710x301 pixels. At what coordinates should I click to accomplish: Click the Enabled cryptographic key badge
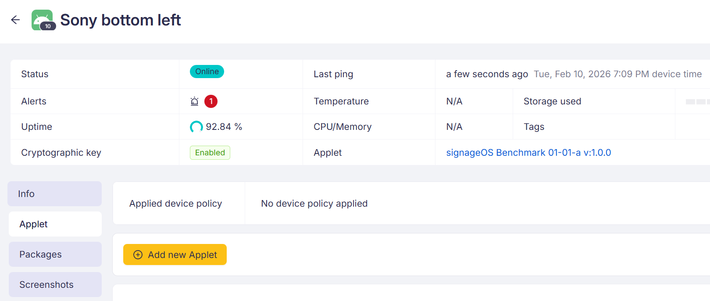pyautogui.click(x=210, y=153)
